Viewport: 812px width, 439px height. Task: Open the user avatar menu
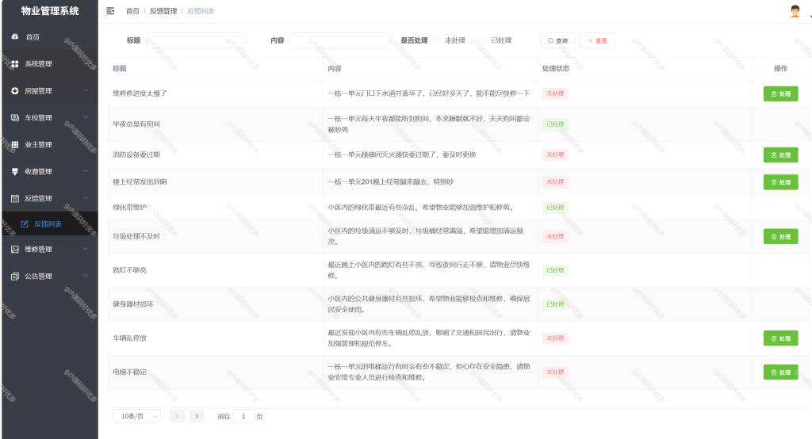point(795,11)
